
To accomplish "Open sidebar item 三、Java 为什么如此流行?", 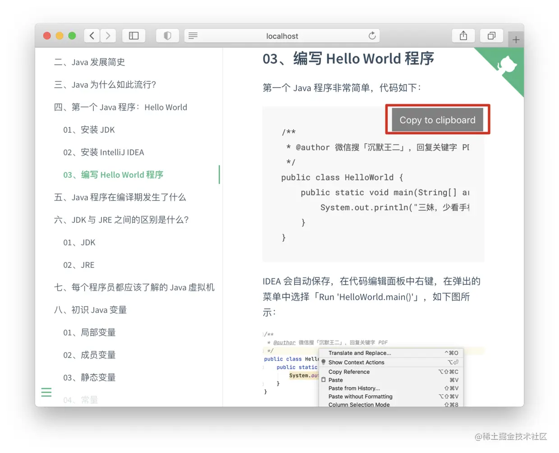I will [105, 85].
